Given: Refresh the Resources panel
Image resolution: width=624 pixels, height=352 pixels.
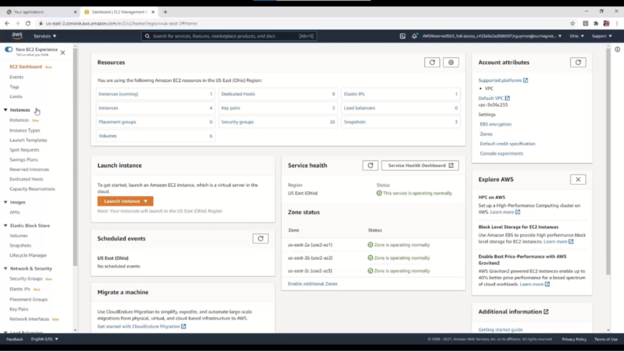Looking at the screenshot, I should 432,63.
